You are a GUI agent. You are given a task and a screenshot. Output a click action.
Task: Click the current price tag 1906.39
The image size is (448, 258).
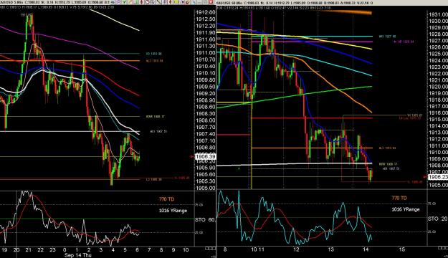[206, 156]
